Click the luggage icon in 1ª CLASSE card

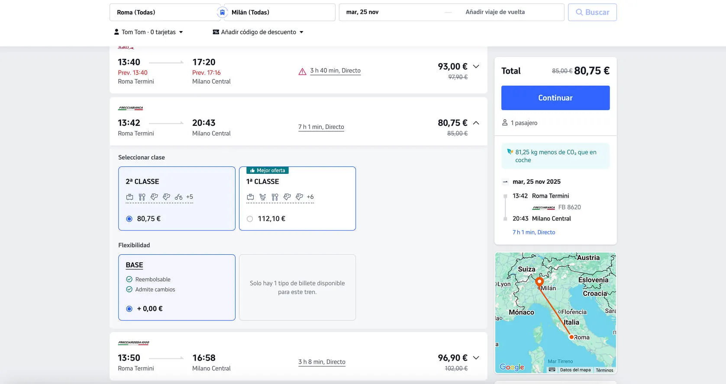tap(250, 197)
